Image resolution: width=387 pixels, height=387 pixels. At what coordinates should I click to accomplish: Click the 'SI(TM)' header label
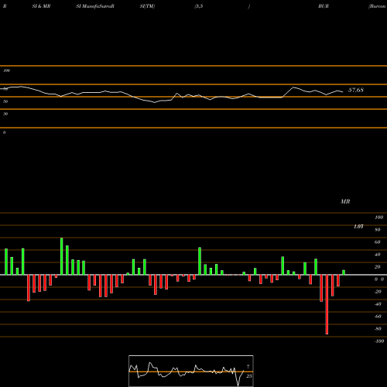[147, 6]
